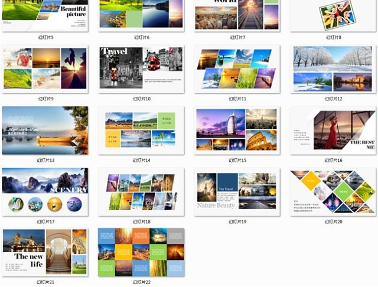Click the label 幻灯片9
The image size is (378, 287).
(x=46, y=99)
